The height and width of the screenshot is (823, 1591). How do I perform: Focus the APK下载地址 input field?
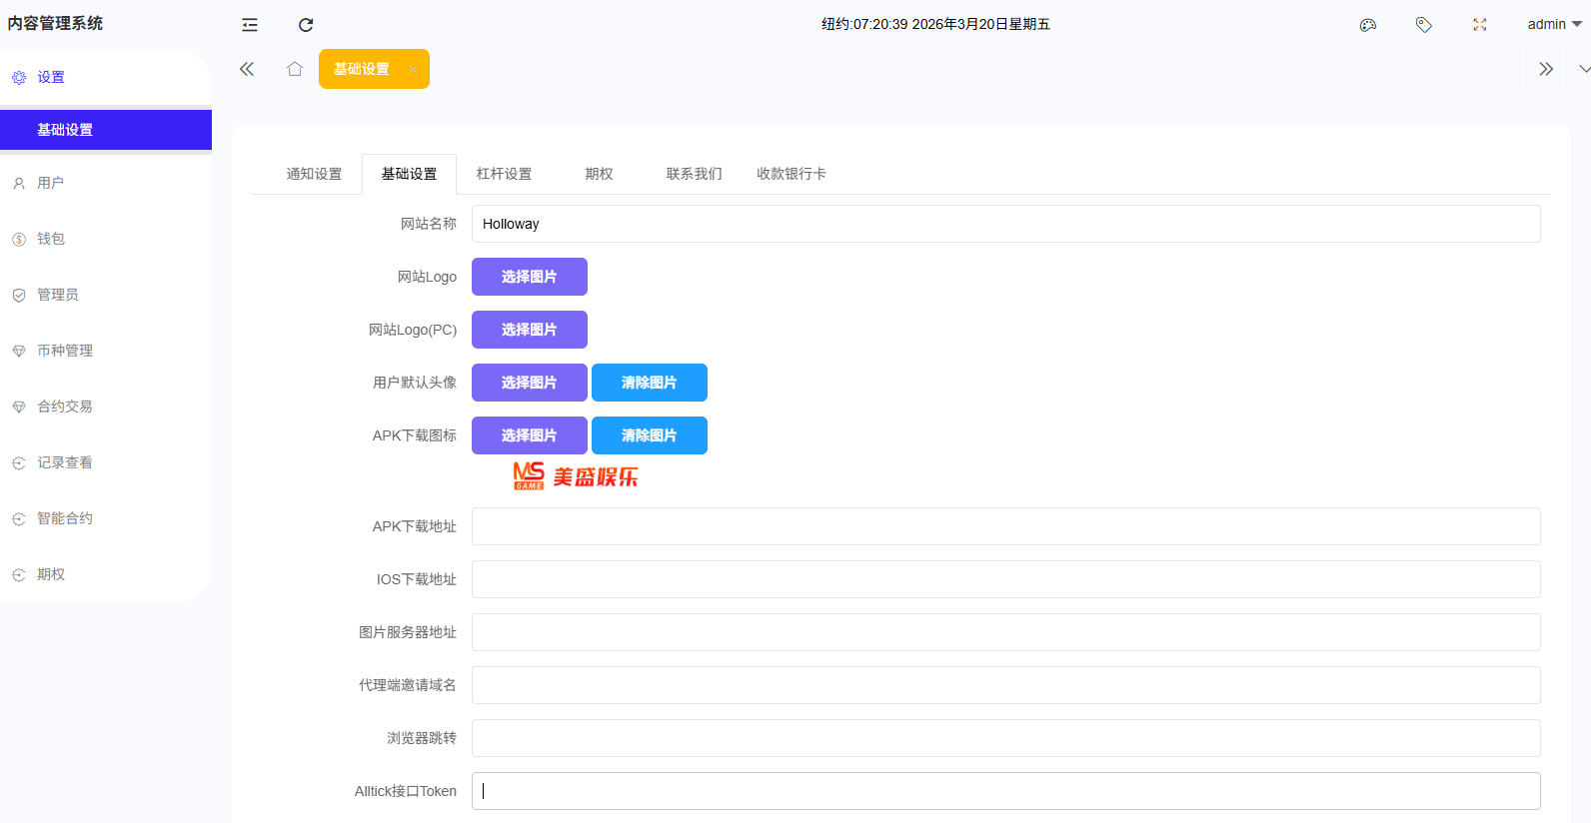pyautogui.click(x=1004, y=526)
